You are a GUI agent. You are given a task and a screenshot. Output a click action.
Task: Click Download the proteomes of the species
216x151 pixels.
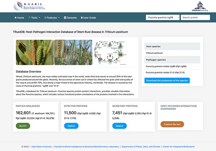coord(167,80)
